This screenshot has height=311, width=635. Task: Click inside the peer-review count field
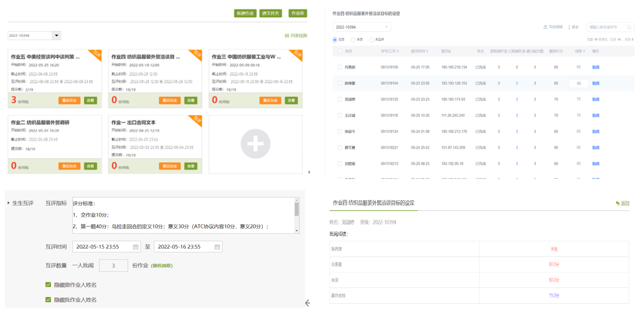point(113,266)
